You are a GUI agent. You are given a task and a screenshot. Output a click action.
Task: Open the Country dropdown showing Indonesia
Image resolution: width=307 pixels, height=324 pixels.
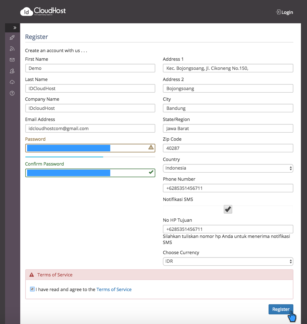point(228,168)
